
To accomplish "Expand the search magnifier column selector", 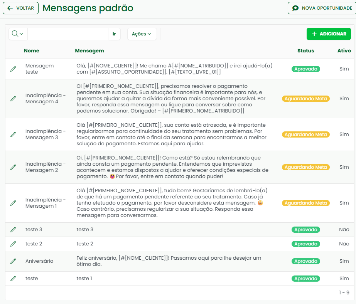I will tap(18, 34).
